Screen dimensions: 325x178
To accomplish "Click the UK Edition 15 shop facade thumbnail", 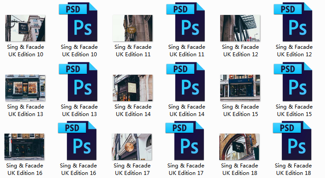I will pos(240,88).
